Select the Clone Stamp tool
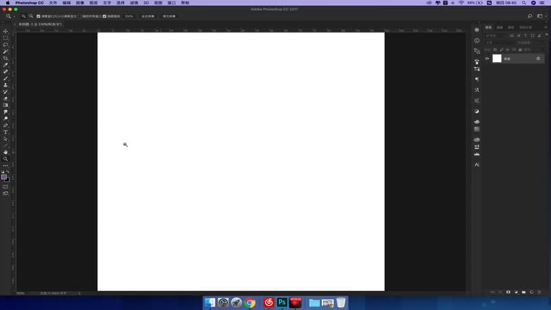 pyautogui.click(x=5, y=85)
